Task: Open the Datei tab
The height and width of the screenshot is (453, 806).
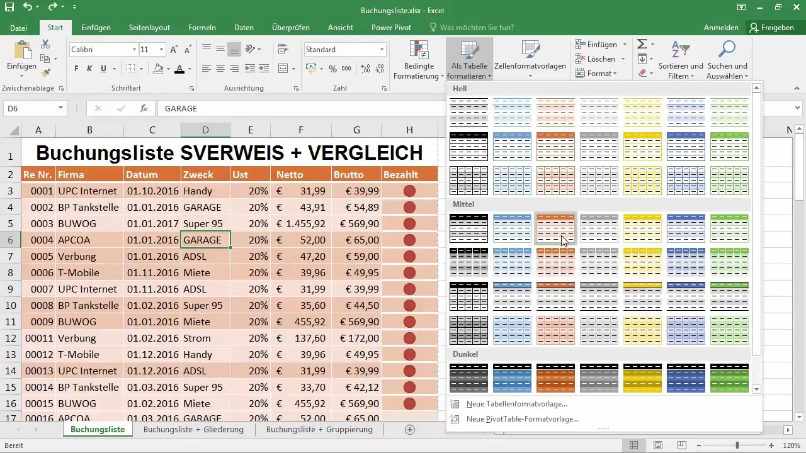Action: [19, 28]
